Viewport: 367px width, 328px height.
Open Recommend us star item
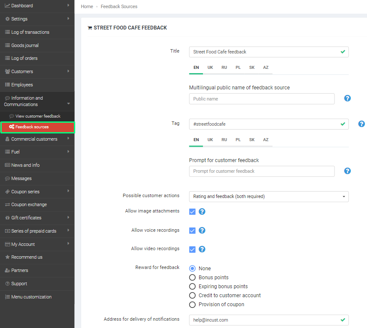coord(26,257)
